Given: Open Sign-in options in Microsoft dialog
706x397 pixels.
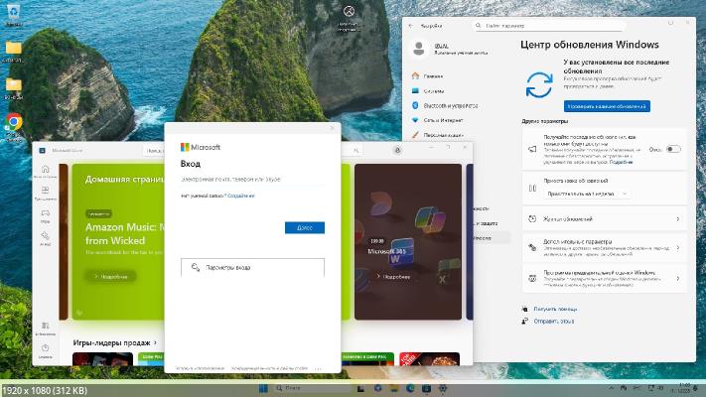Looking at the screenshot, I should pyautogui.click(x=252, y=267).
